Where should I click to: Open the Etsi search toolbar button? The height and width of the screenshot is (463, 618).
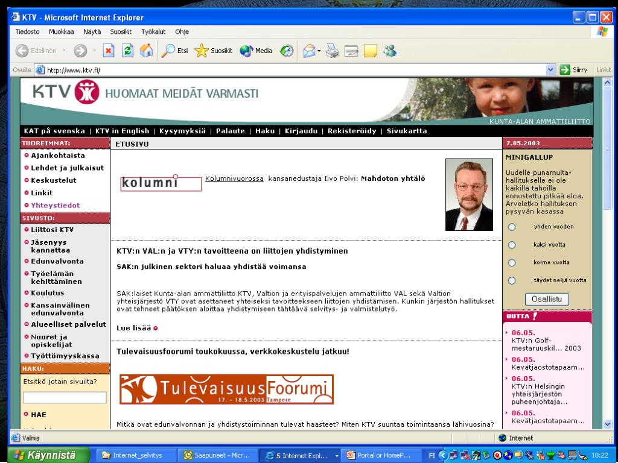point(174,51)
